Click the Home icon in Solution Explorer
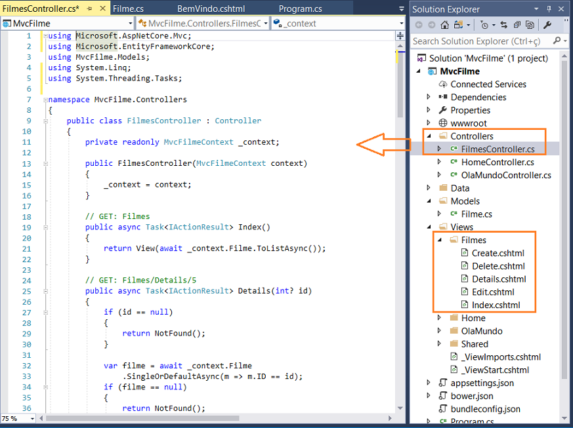This screenshot has height=428, width=573. pyautogui.click(x=444, y=25)
